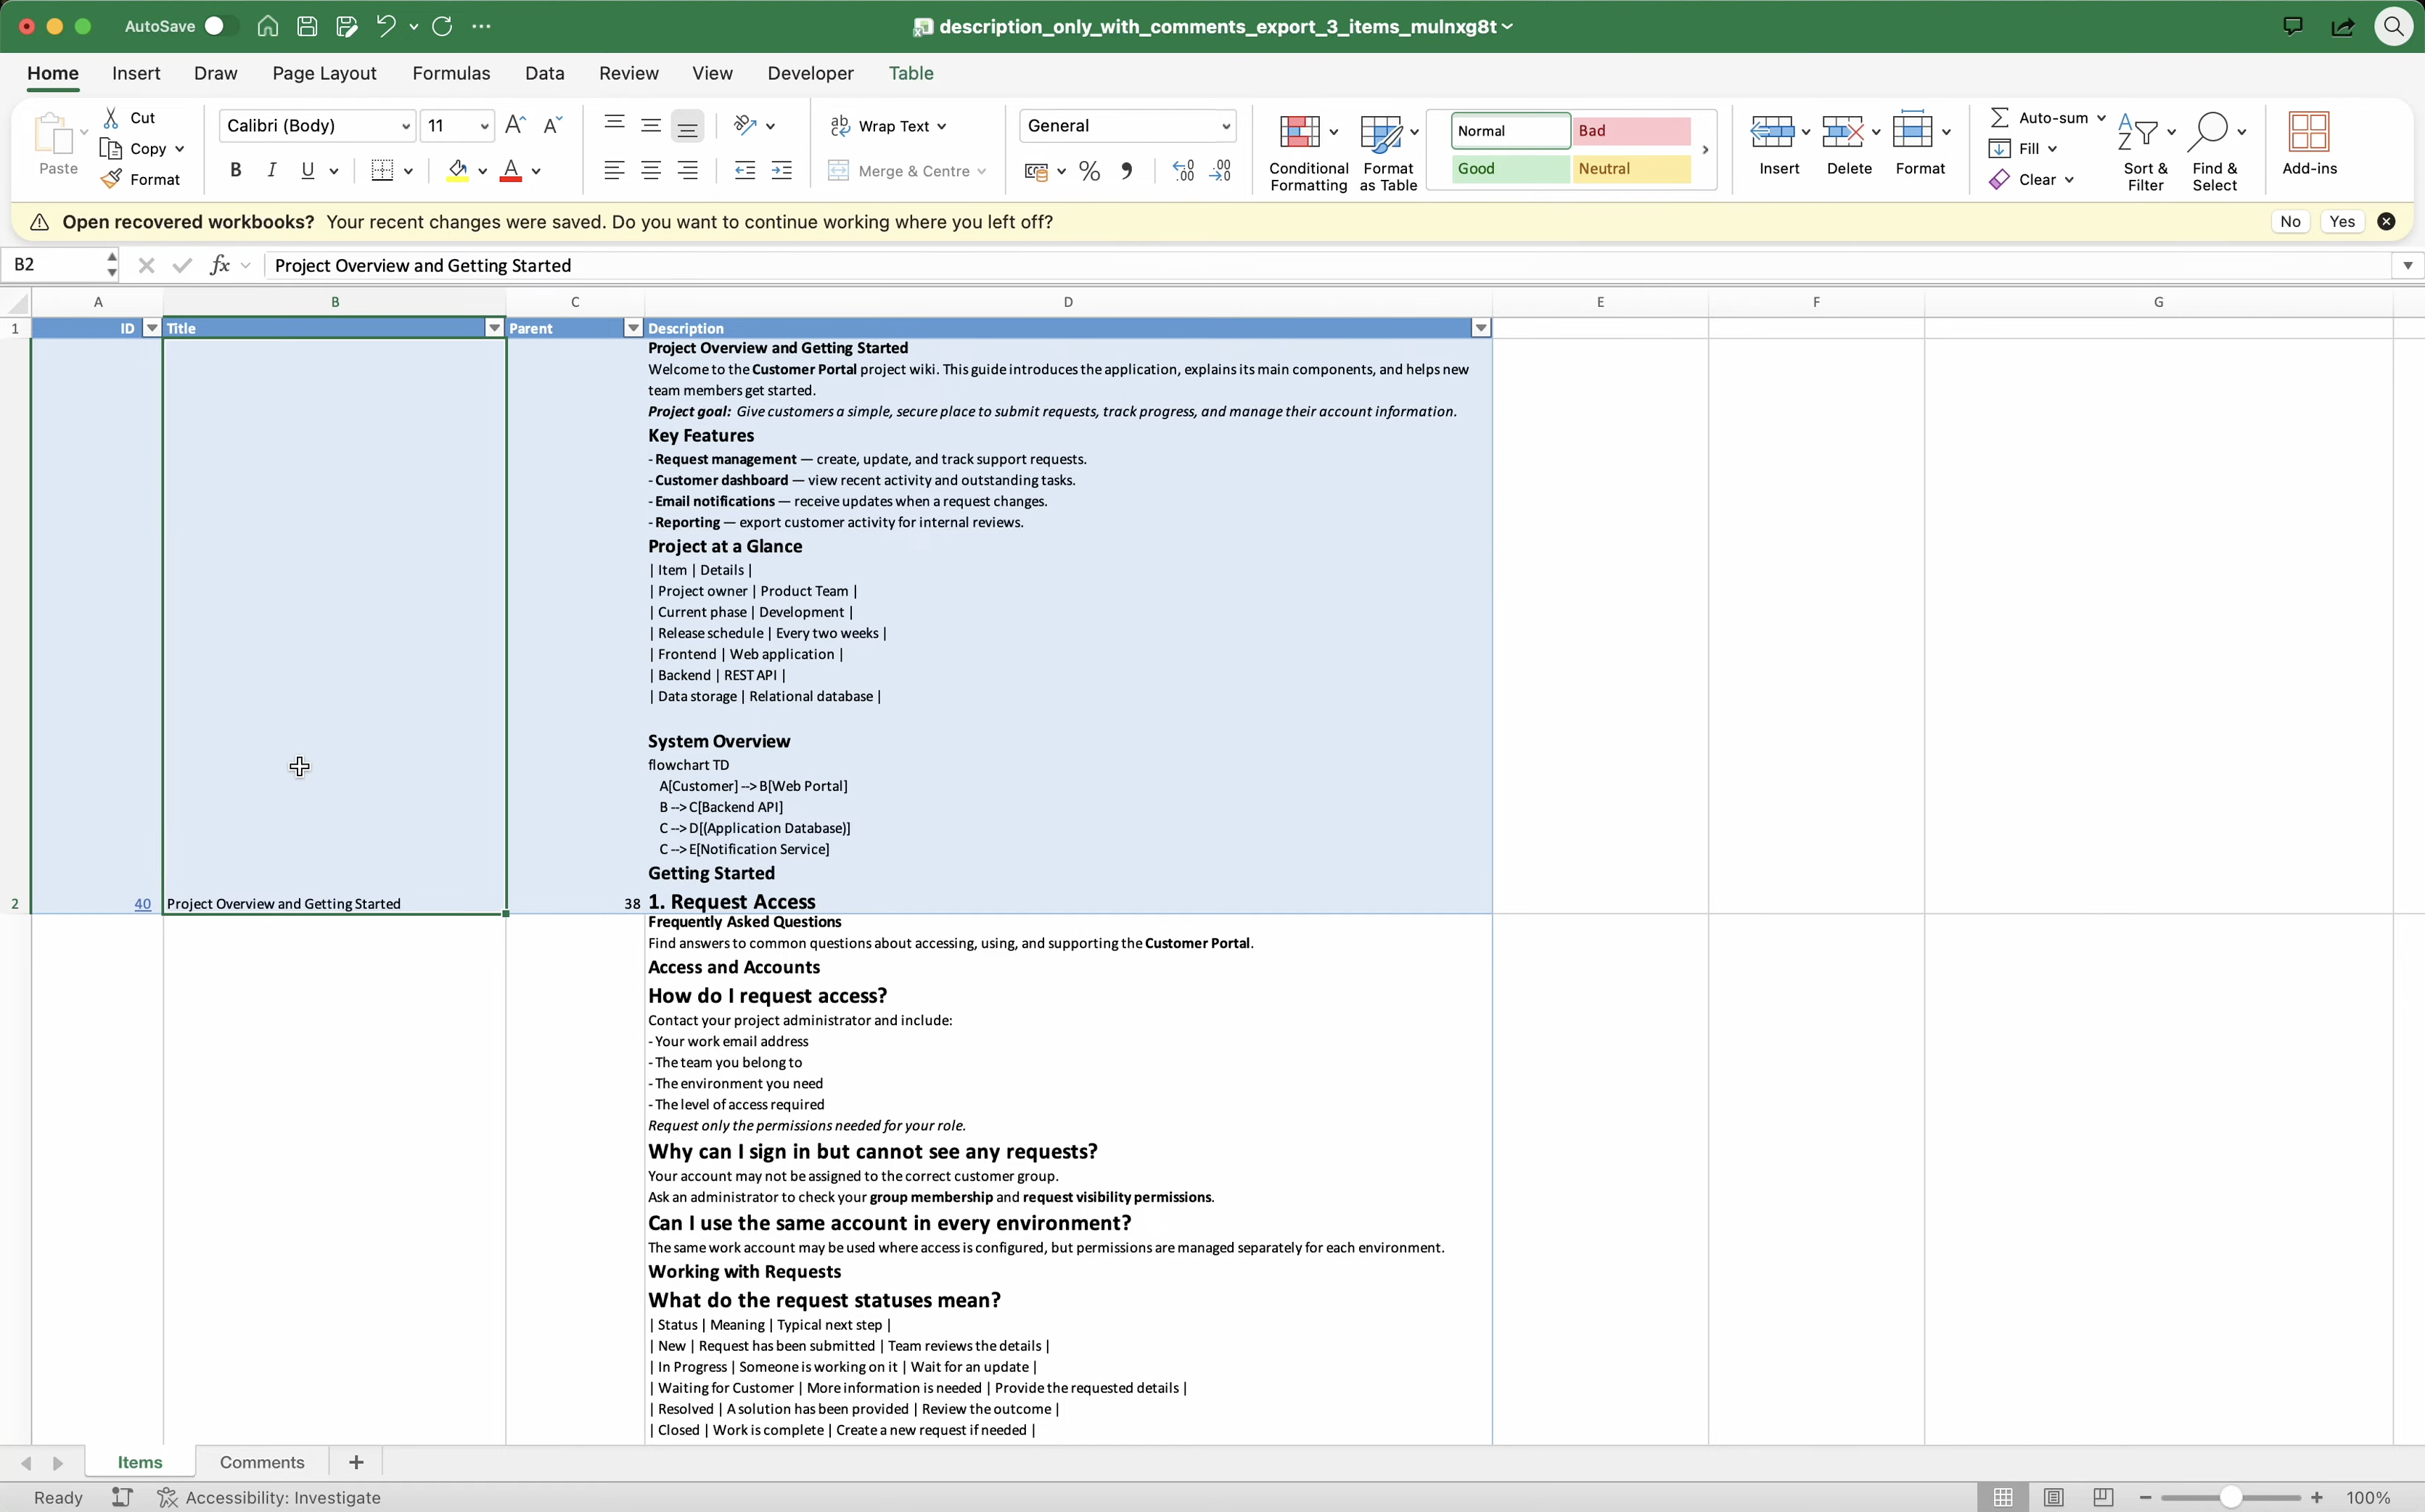
Task: Click the Share icon
Action: click(x=2342, y=26)
